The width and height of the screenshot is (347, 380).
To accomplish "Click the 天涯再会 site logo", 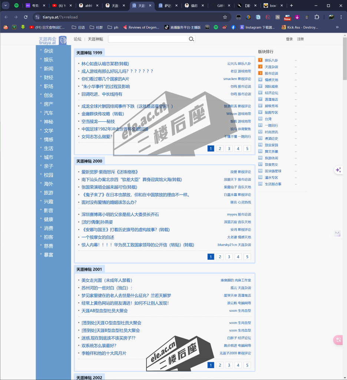I will 48,39.
